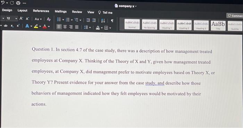Apply the Subtitle style
243x128 pixels.
point(235,26)
